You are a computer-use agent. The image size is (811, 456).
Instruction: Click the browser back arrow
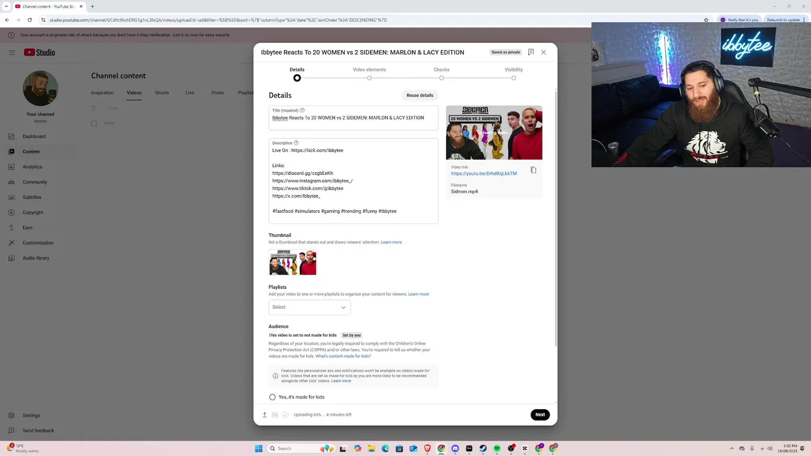(x=7, y=20)
